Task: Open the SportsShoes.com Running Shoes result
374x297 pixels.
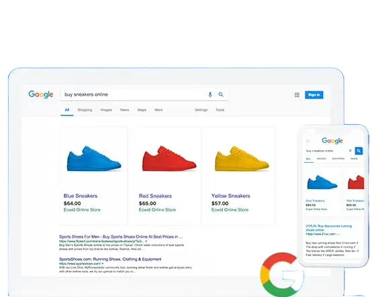Action: click(x=110, y=259)
